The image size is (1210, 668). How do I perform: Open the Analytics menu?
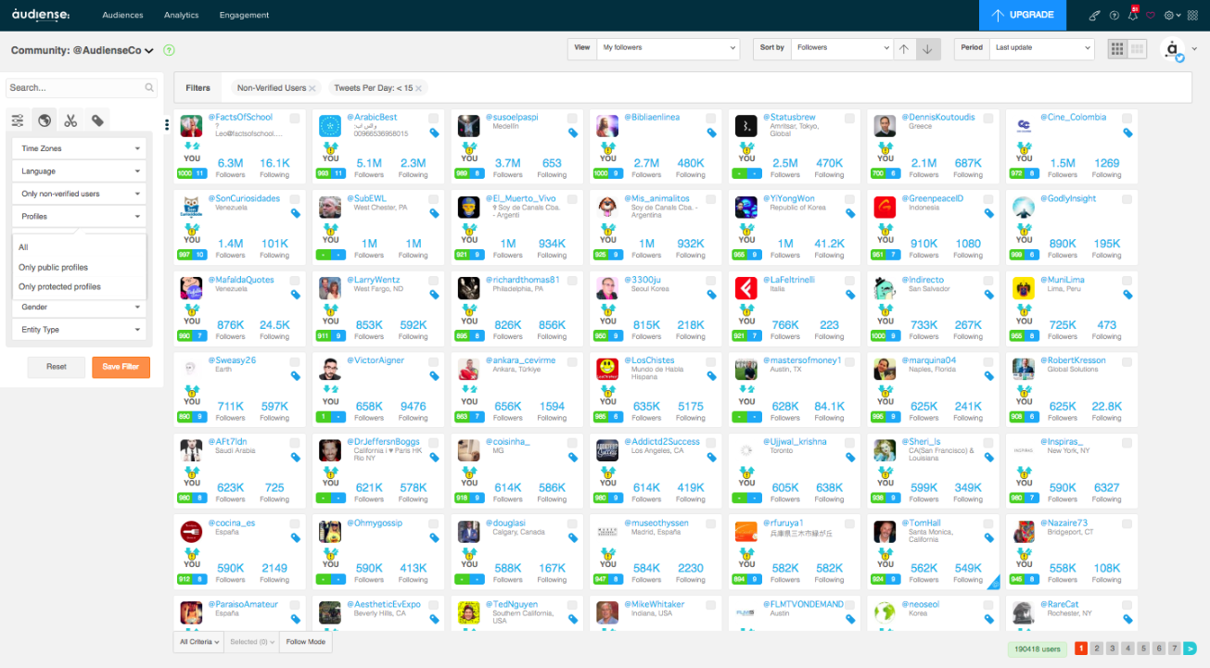(181, 16)
